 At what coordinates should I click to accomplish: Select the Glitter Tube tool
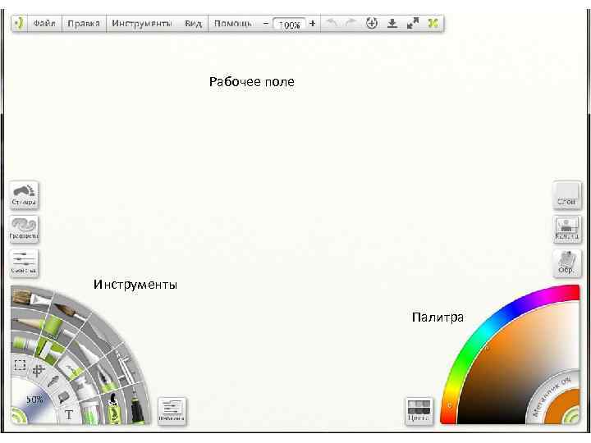pyautogui.click(x=89, y=413)
